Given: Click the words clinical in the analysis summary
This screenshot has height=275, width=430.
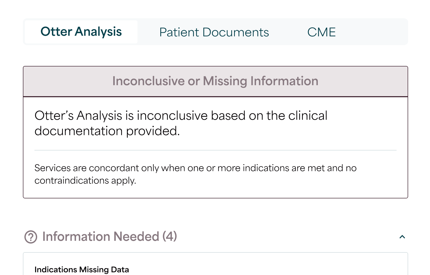Looking at the screenshot, I should 308,116.
